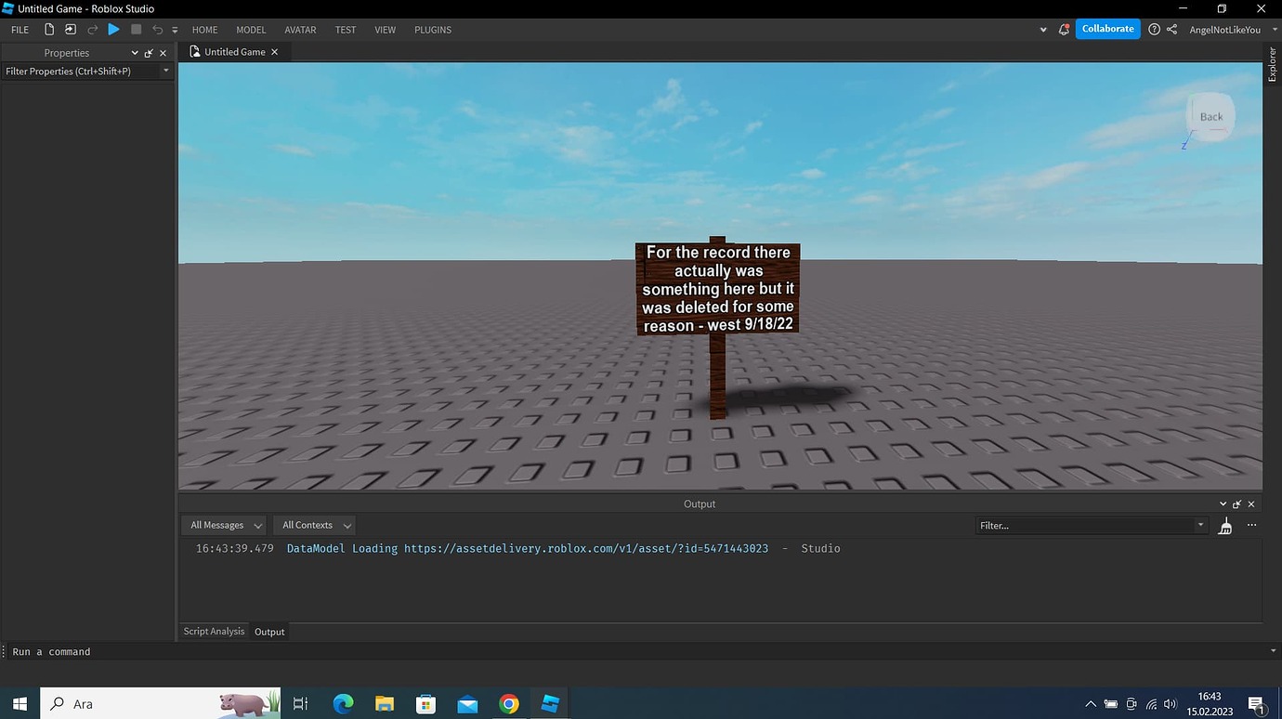Image resolution: width=1282 pixels, height=719 pixels.
Task: Open the Output panel options chevron
Action: 1223,503
